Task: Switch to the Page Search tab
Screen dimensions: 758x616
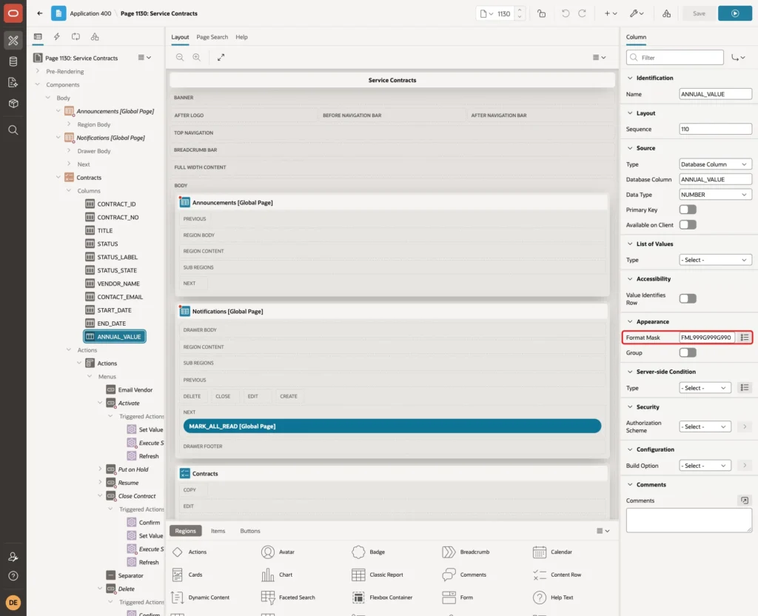Action: [212, 37]
